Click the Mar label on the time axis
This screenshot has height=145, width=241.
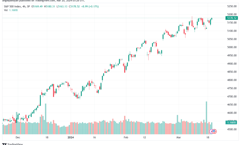point(179,137)
